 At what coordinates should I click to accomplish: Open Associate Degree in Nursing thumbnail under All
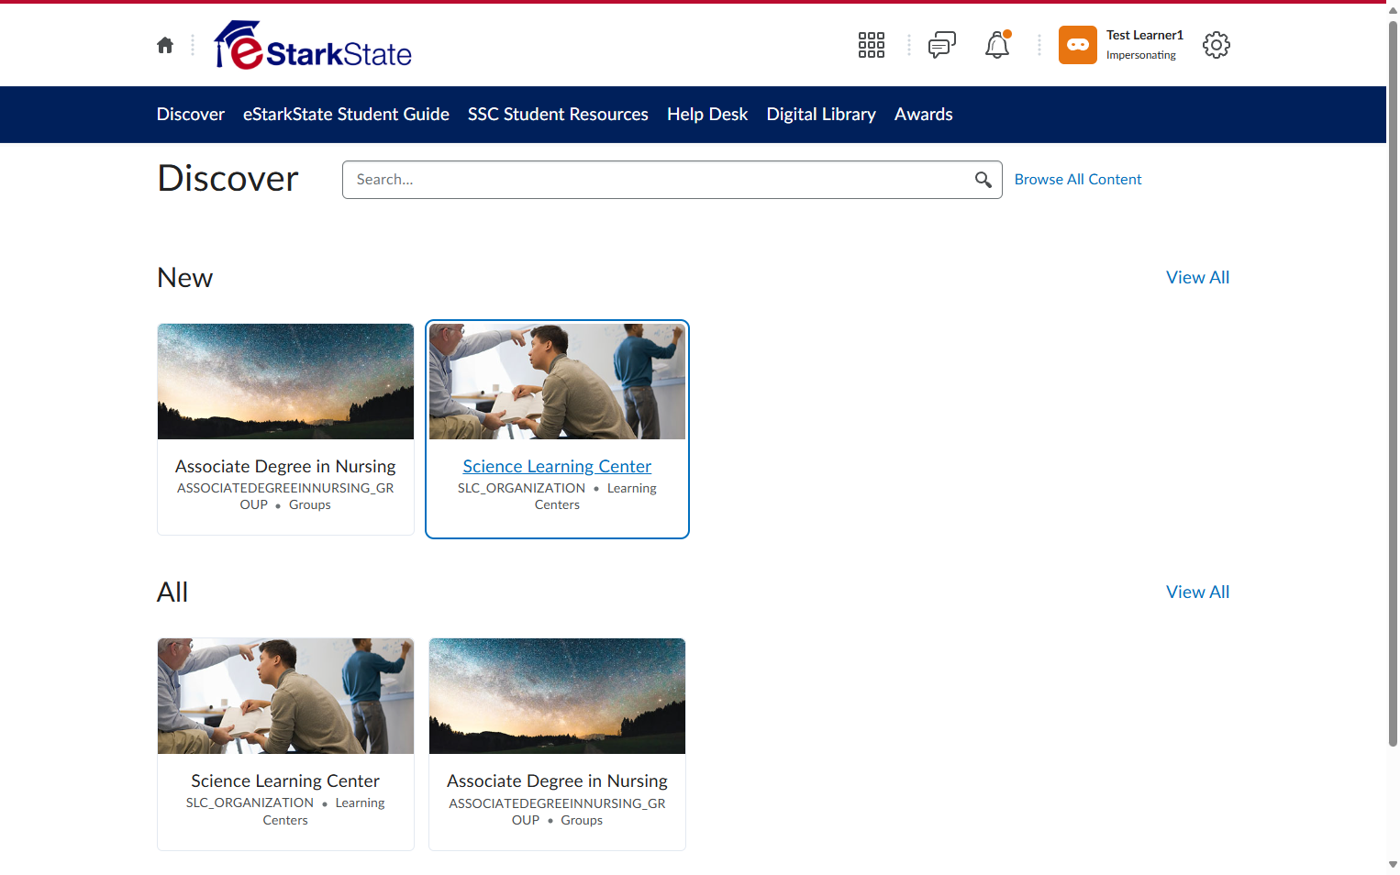pyautogui.click(x=557, y=696)
